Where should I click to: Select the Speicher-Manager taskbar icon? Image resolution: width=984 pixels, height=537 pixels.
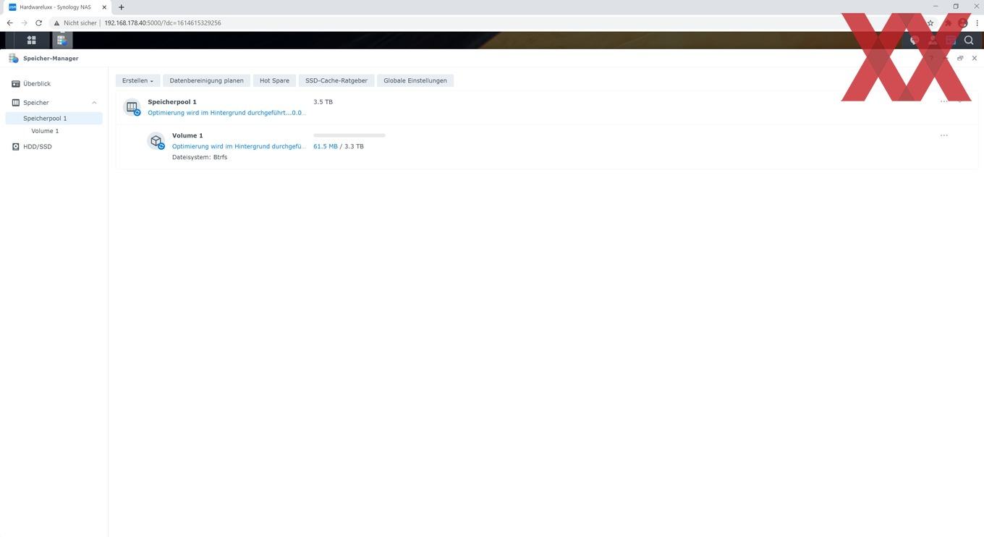[x=61, y=41]
